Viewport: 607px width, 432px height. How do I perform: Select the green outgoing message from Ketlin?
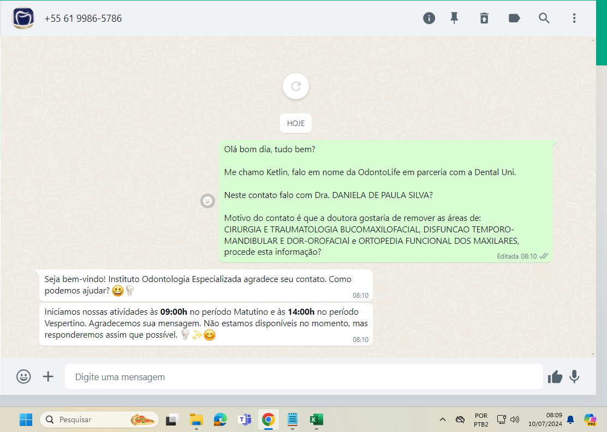(x=385, y=201)
